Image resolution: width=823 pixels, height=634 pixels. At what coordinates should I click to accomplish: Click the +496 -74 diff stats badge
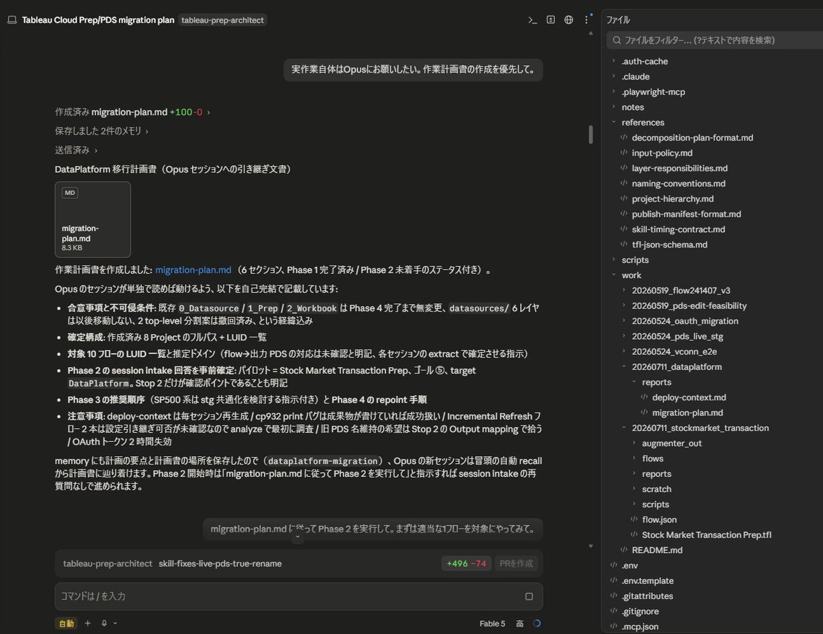(466, 563)
